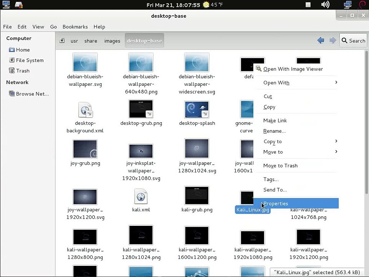Open the Bookmarks menu
Viewport: 369px width, 277px height.
click(x=75, y=27)
